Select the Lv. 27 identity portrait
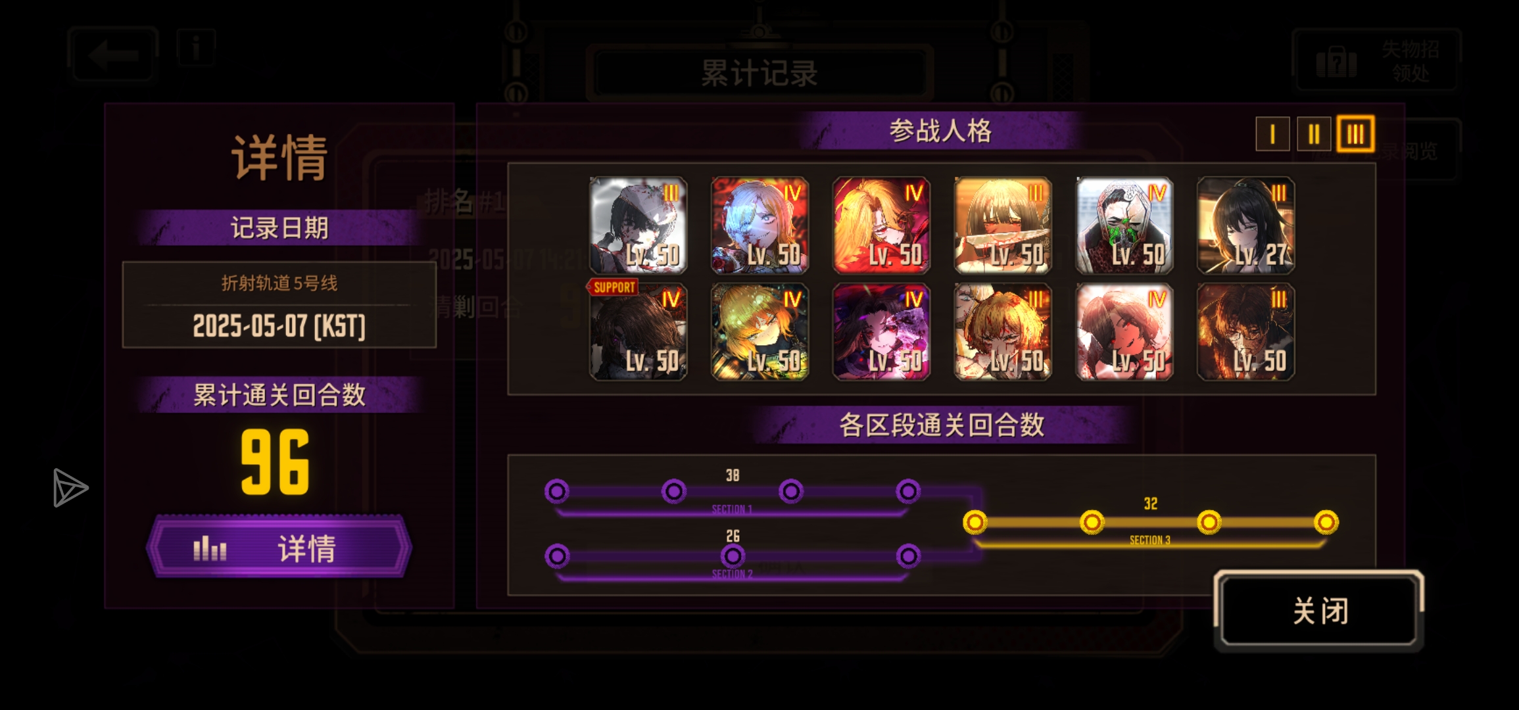 [1245, 225]
